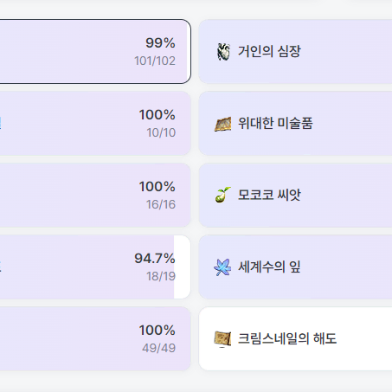
Task: Select the 크림스네일의 해도 label
Action: (287, 338)
